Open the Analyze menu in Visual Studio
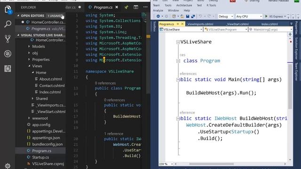Screen dimensions: 301x169 pos(158,10)
